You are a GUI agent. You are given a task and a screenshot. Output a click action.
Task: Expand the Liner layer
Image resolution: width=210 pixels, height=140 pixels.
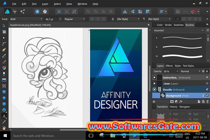[154, 83]
